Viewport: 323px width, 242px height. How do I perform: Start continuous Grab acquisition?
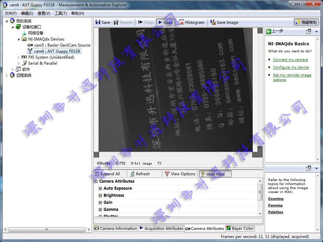(x=165, y=22)
